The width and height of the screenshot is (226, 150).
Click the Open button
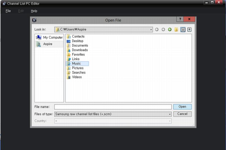(182, 107)
